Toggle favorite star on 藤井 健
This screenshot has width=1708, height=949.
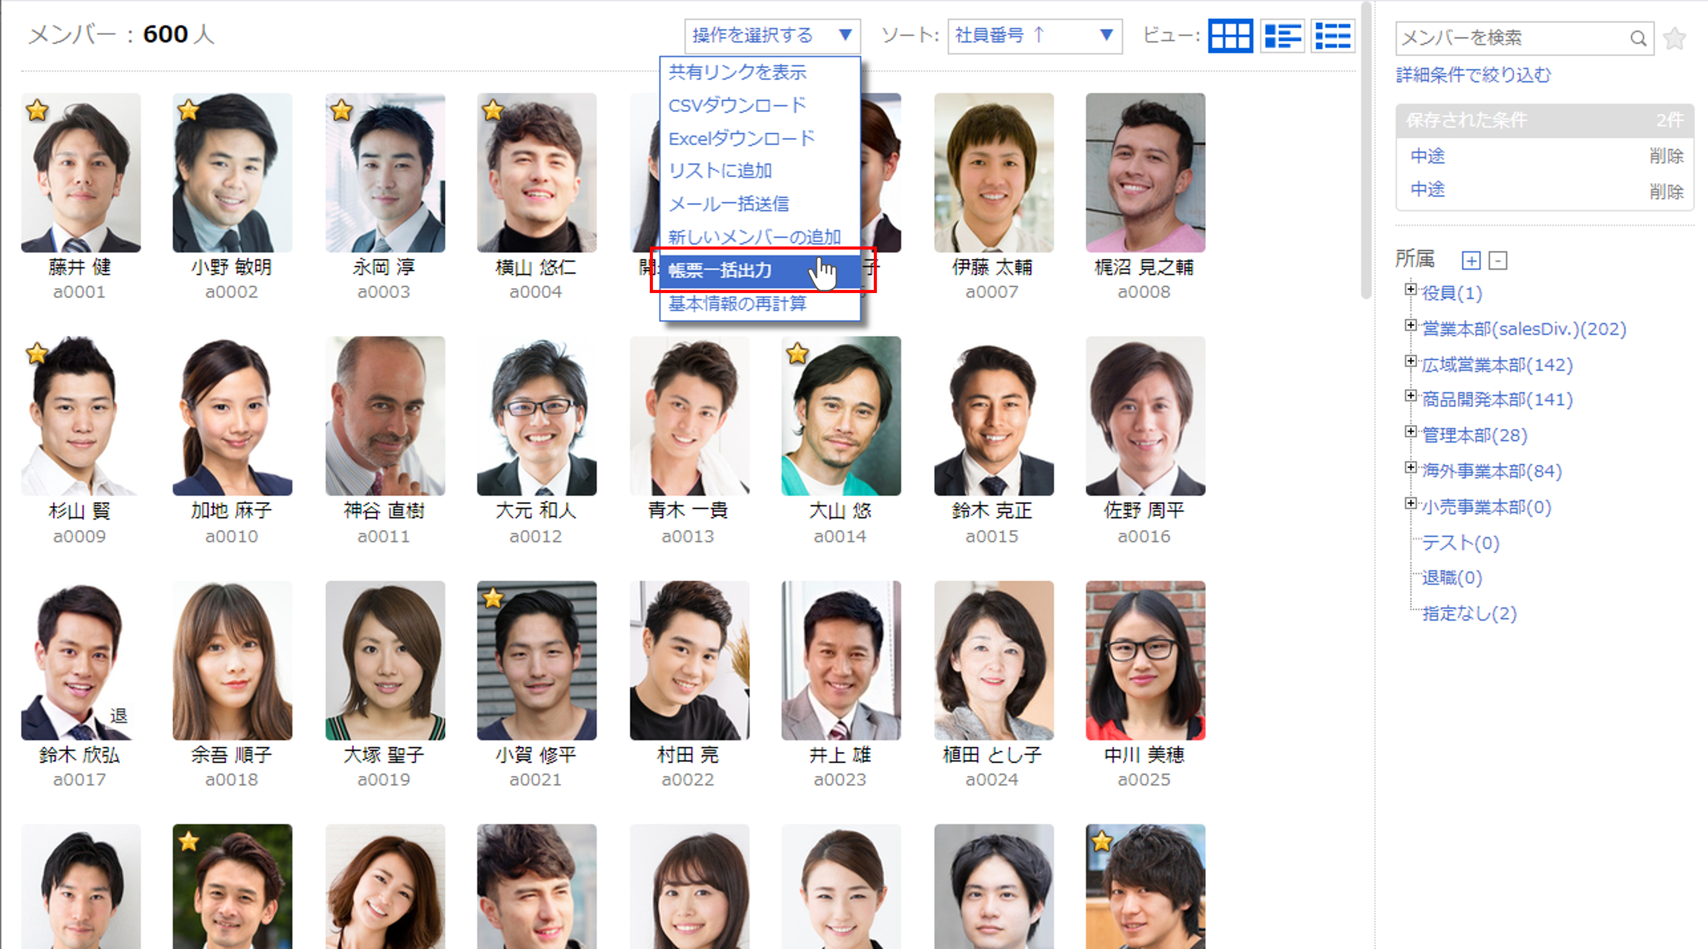pyautogui.click(x=38, y=110)
